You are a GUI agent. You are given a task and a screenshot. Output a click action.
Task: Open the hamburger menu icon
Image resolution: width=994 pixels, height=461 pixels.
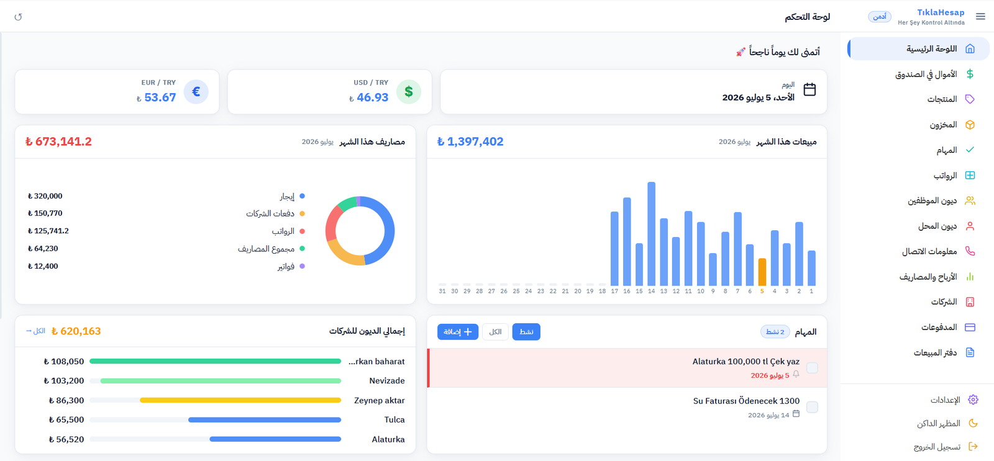980,17
